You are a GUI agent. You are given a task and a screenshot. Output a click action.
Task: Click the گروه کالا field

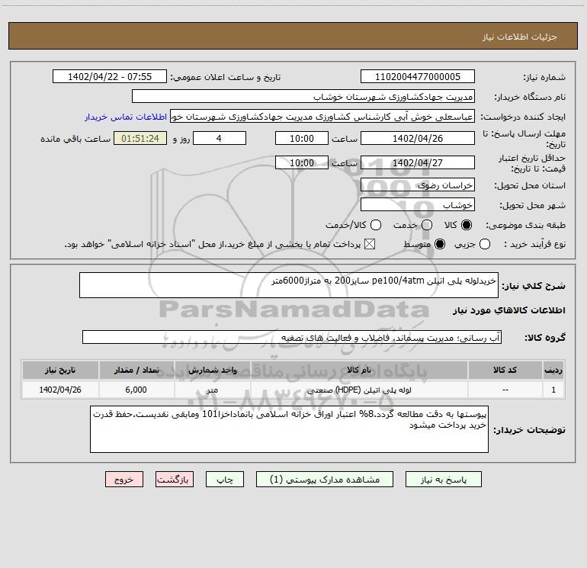[292, 337]
